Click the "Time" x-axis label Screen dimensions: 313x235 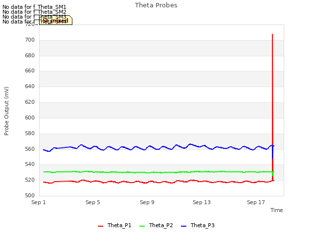tap(276, 210)
